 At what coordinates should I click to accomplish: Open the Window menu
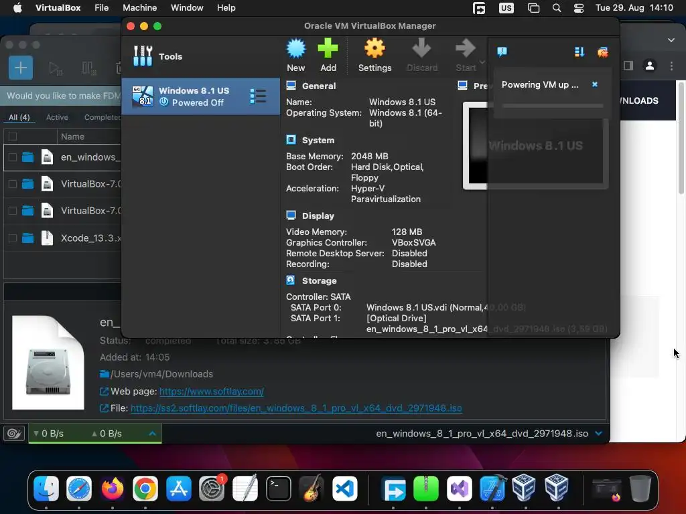pos(187,7)
